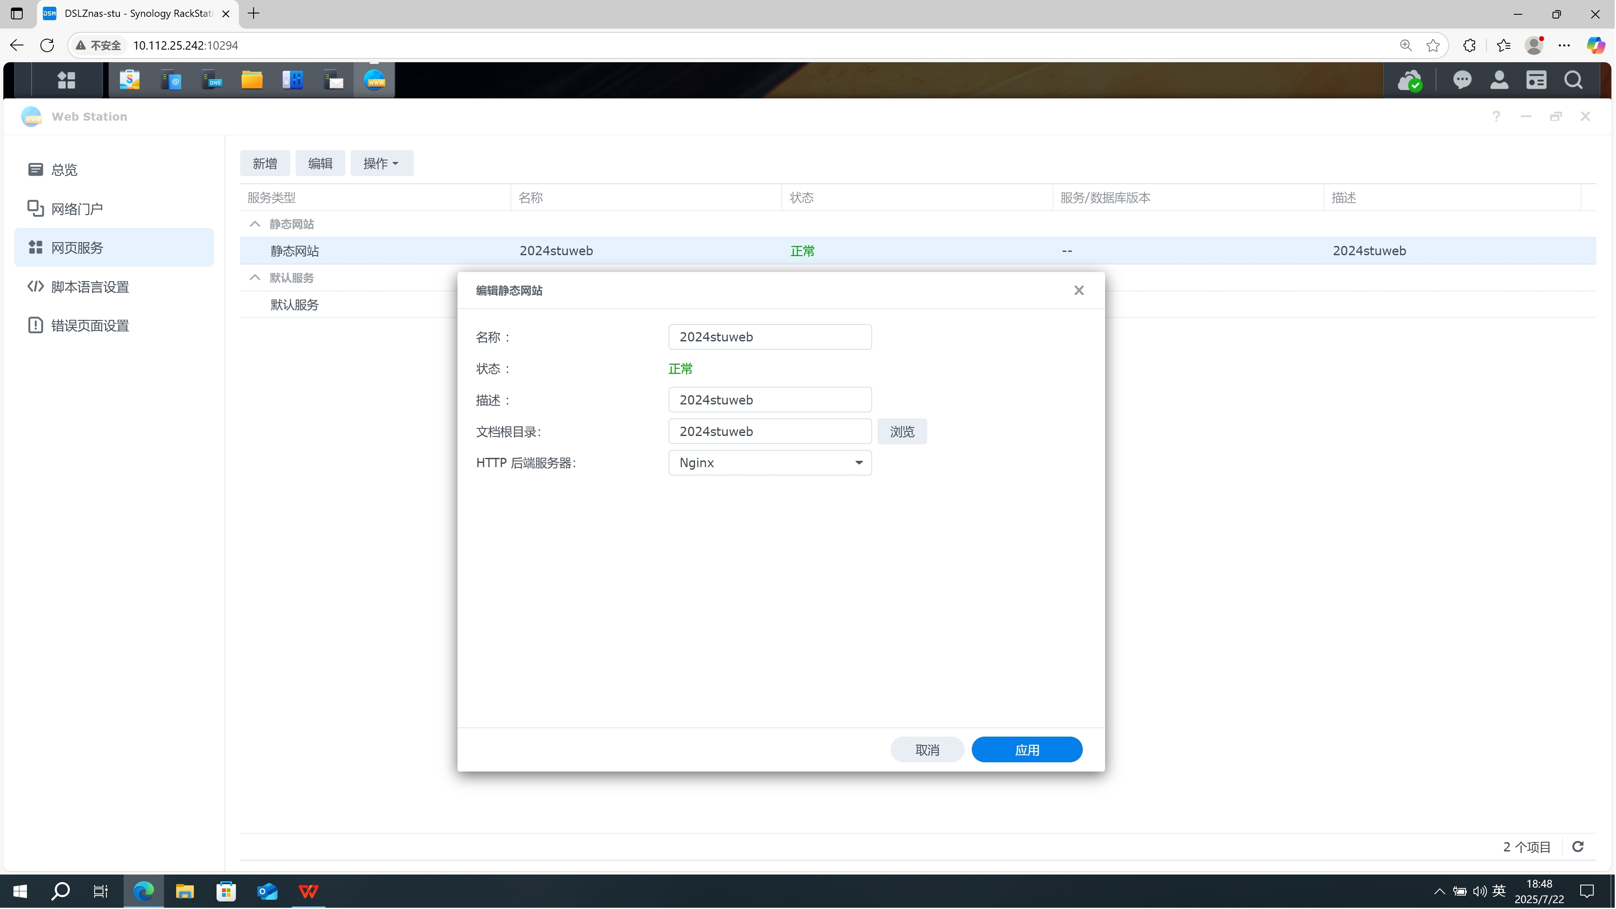1616x909 pixels.
Task: Open the DSM user options icon
Action: pyautogui.click(x=1500, y=80)
